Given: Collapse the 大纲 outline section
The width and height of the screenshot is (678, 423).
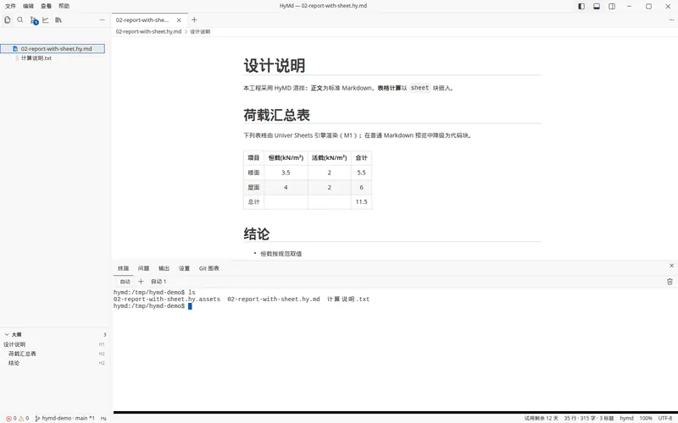Looking at the screenshot, I should 7,334.
